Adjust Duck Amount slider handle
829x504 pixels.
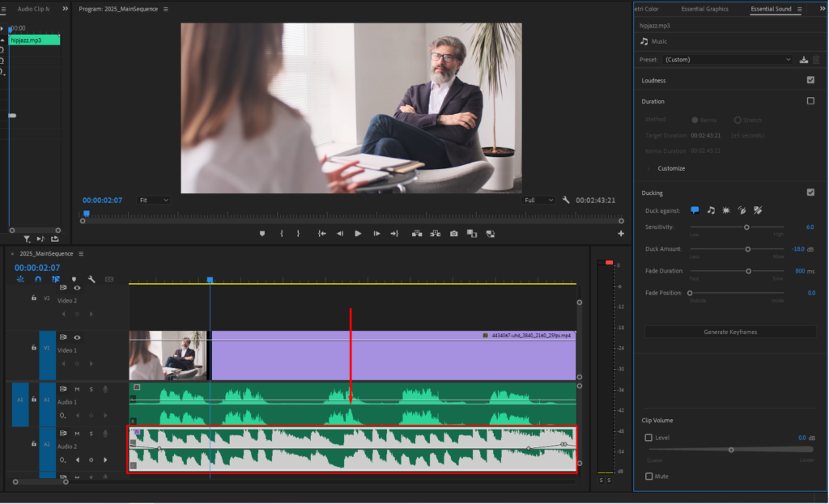pos(747,249)
